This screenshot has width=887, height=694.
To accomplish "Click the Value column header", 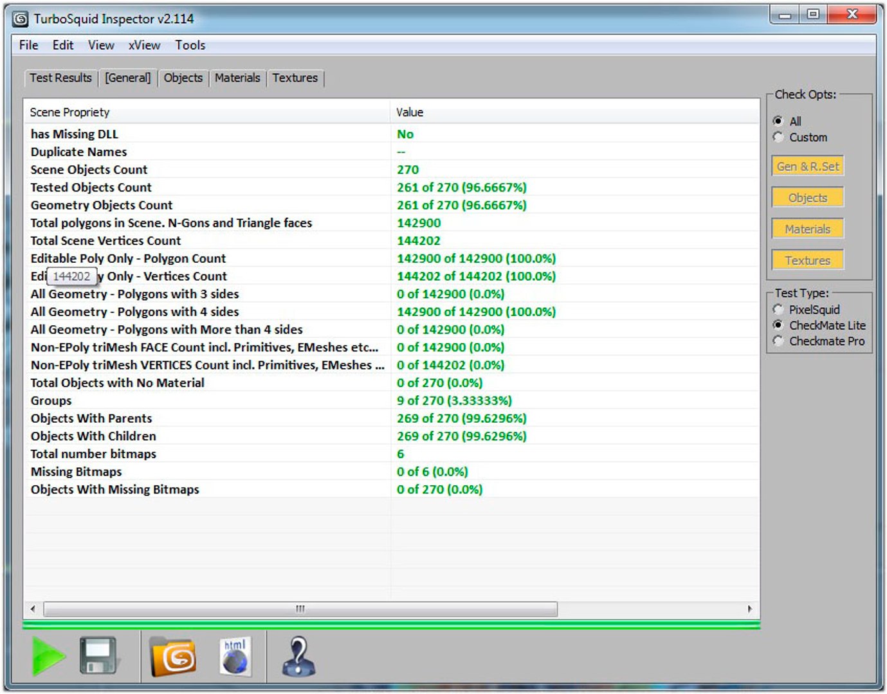I will coord(575,112).
